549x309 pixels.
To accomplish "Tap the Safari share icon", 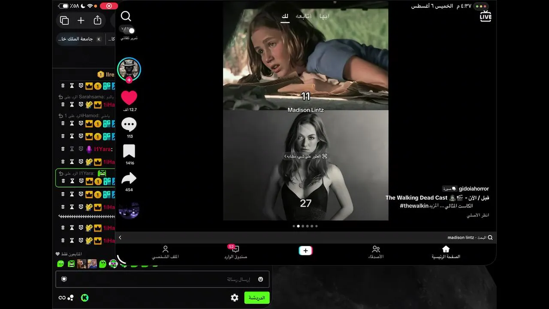I will tap(97, 20).
